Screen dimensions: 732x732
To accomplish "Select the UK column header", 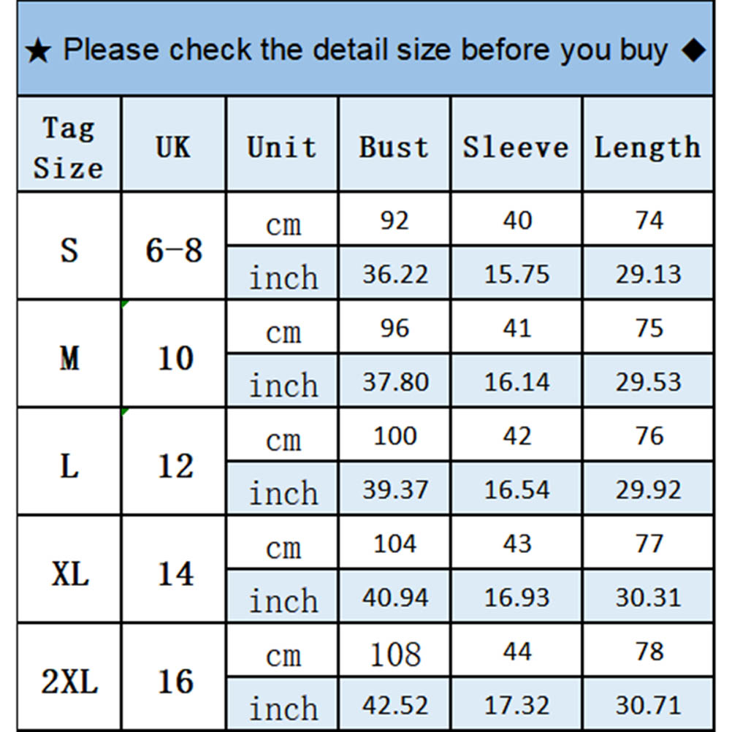I will tap(173, 147).
